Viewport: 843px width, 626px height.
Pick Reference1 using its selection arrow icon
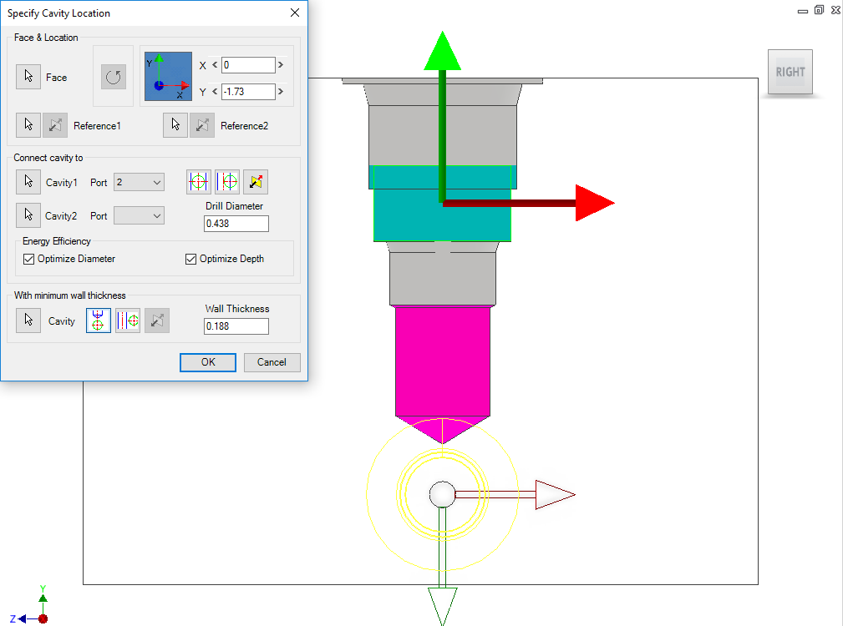[x=28, y=124]
